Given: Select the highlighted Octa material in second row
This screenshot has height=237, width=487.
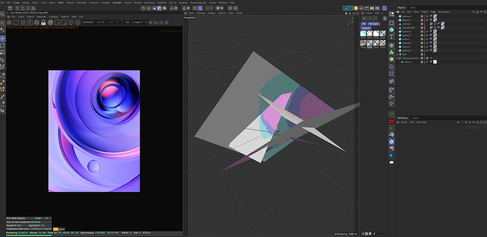Looking at the screenshot, I should [369, 44].
